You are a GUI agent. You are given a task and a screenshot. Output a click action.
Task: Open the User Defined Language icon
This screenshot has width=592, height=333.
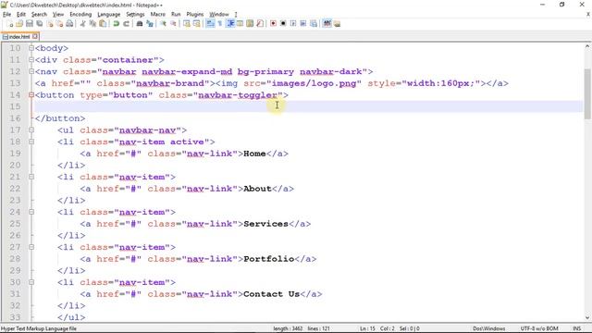tap(240, 24)
